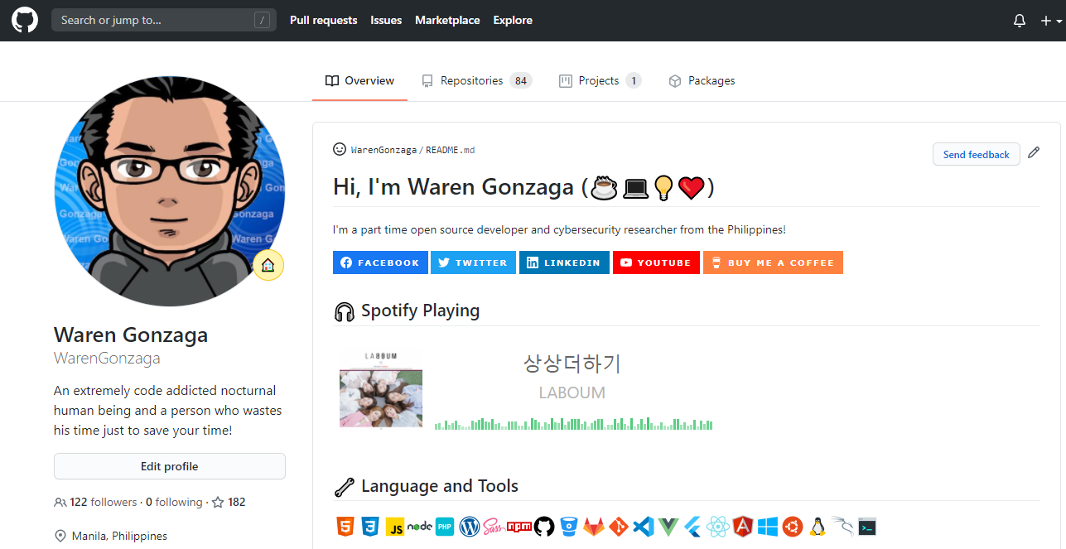Click the Flutter icon
The image size is (1066, 549).
[693, 526]
